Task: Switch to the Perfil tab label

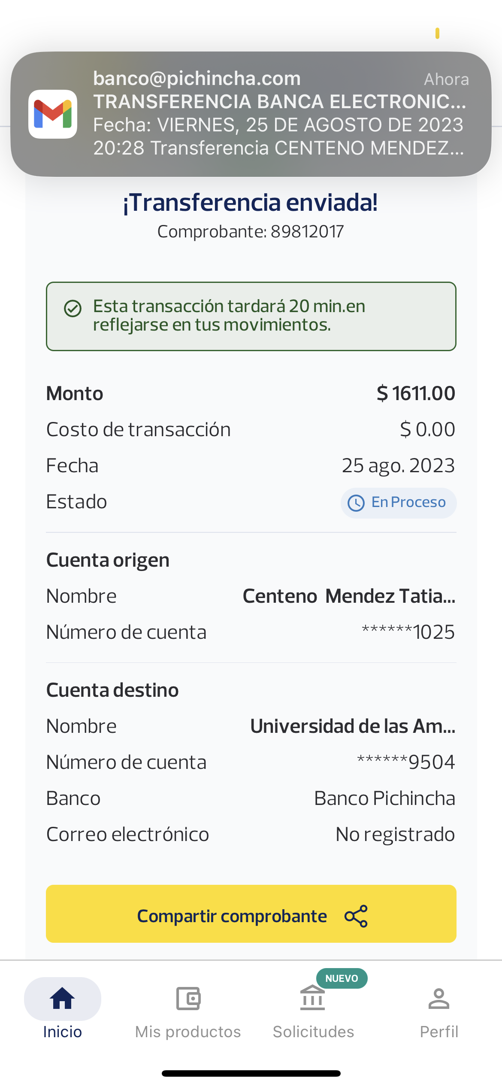Action: [x=439, y=1032]
